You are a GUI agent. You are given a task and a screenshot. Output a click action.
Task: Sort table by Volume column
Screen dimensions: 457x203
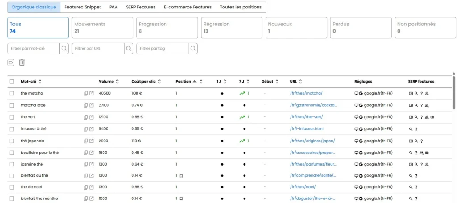(108, 82)
